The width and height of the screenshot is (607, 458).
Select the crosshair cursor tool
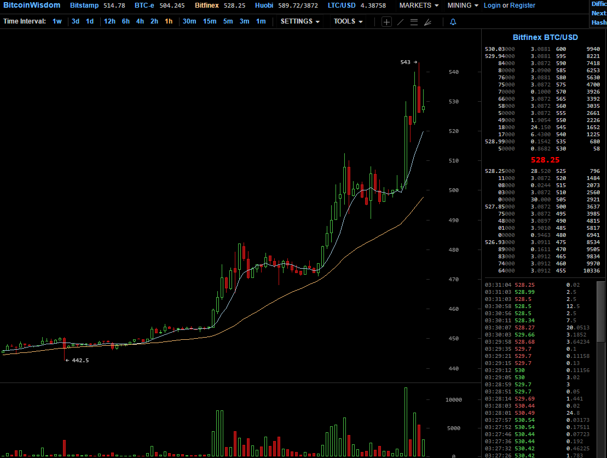tap(386, 22)
